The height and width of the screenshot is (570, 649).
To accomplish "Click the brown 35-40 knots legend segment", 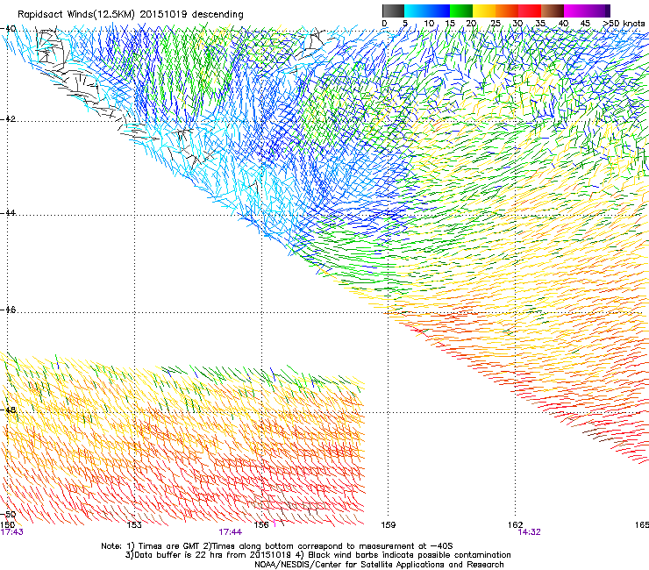I will 553,11.
